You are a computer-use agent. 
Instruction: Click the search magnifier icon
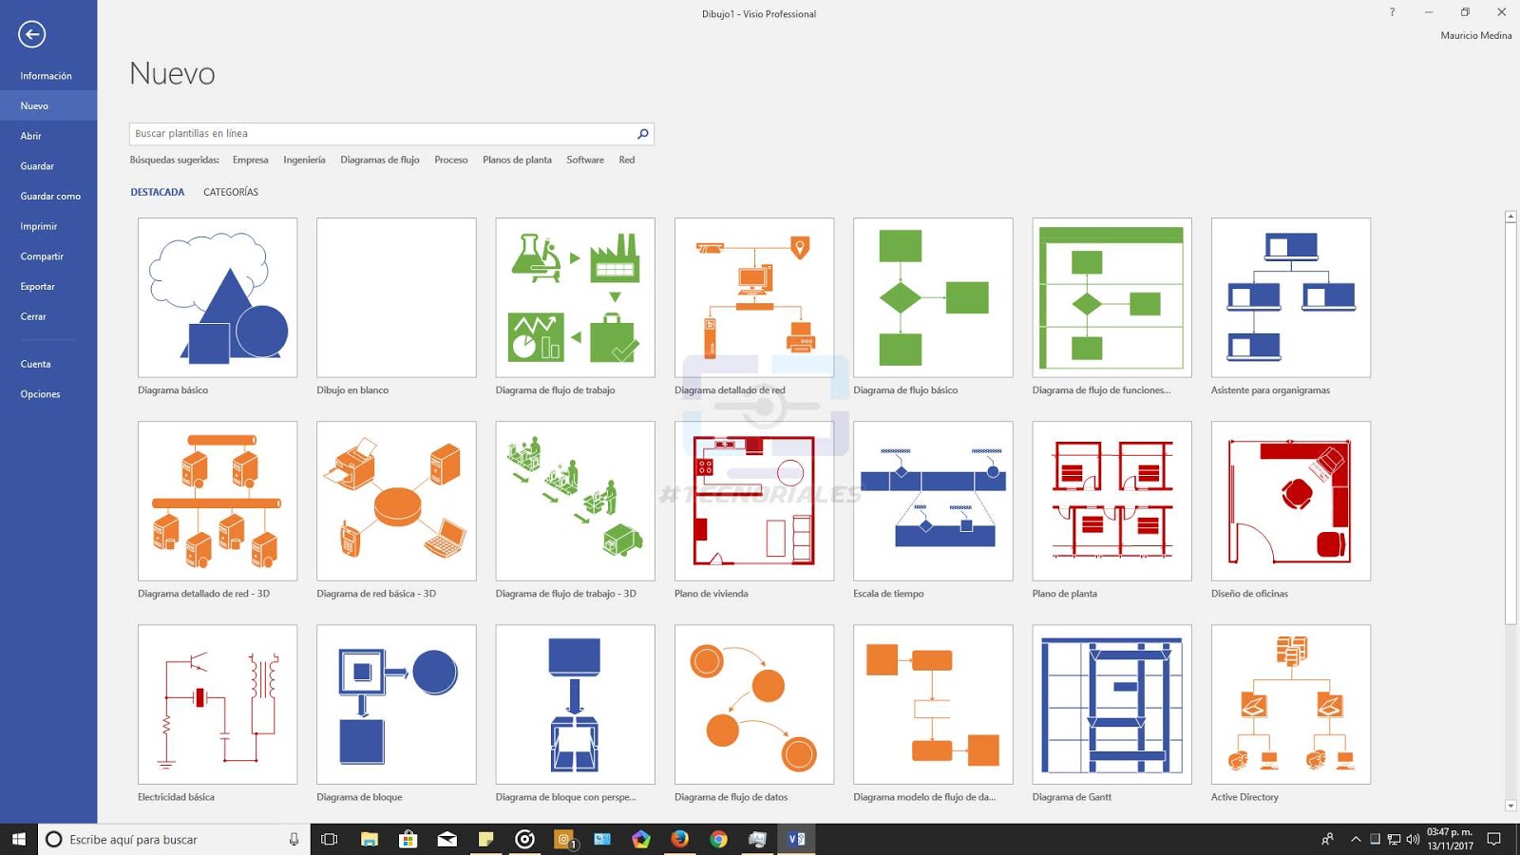point(643,133)
